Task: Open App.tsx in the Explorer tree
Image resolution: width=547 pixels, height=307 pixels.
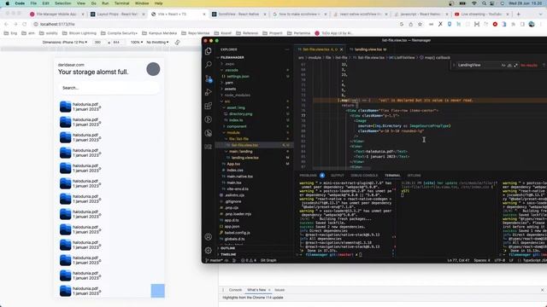Action: 233,164
